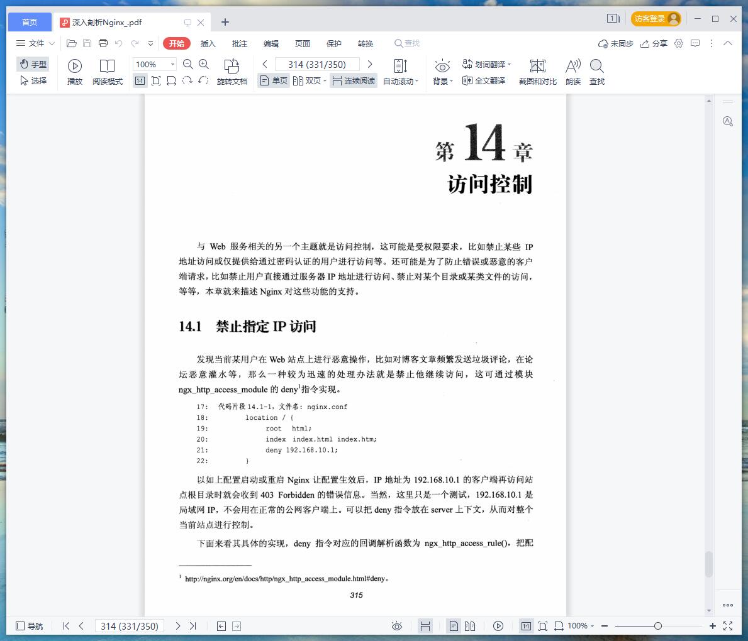This screenshot has height=641, width=748.
Task: Open the Insert (插入) ribbon tab
Action: (x=208, y=43)
